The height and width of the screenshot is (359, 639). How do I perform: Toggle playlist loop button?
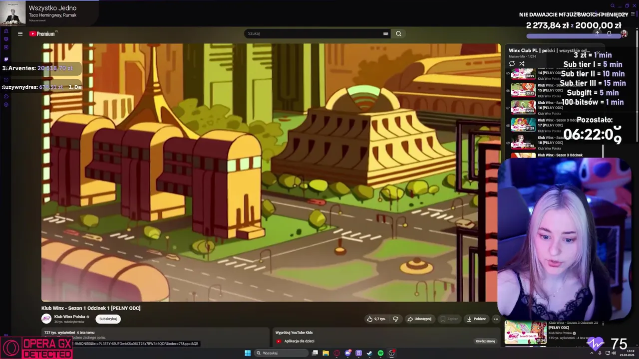[x=512, y=63]
